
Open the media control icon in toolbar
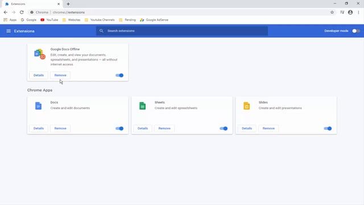click(x=342, y=13)
